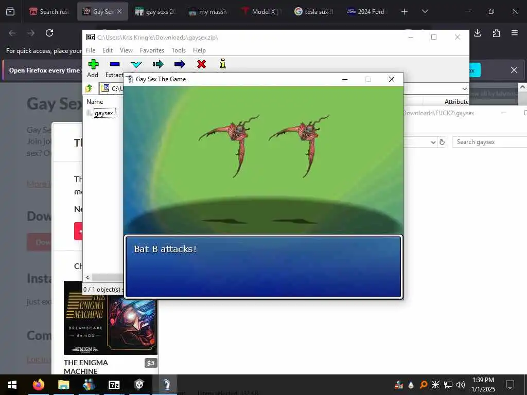Go back in Firefox history
The width and height of the screenshot is (527, 395).
pos(12,33)
